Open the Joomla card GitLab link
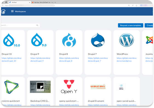Image resolution: width=154 pixels, height=108 pixels. pyautogui.click(x=149, y=60)
